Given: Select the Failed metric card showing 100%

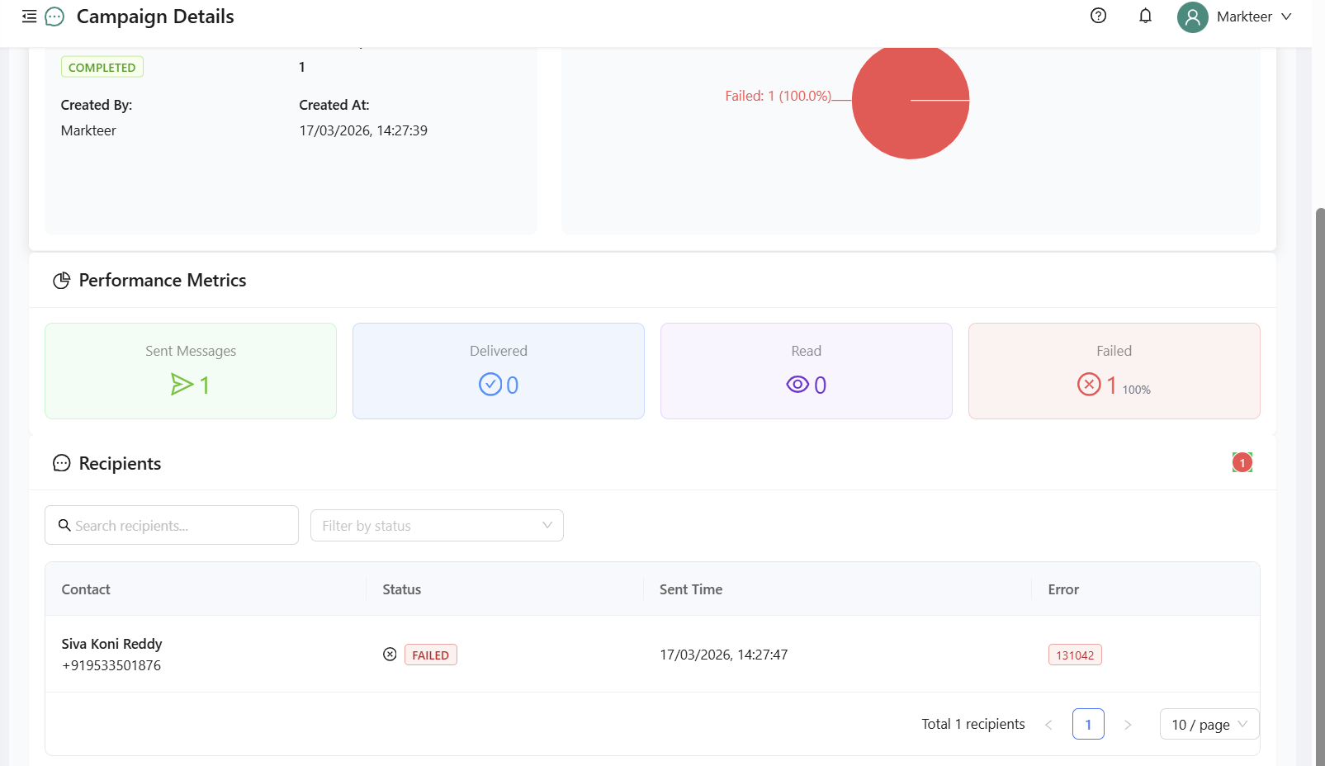Looking at the screenshot, I should click(1114, 371).
